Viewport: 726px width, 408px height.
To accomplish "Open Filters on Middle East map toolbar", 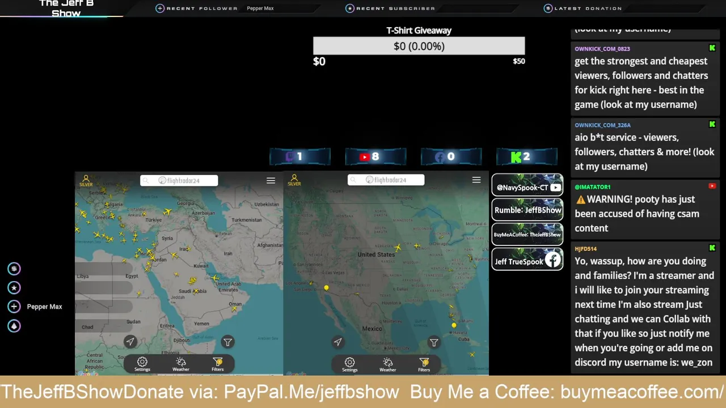I will pos(218,364).
